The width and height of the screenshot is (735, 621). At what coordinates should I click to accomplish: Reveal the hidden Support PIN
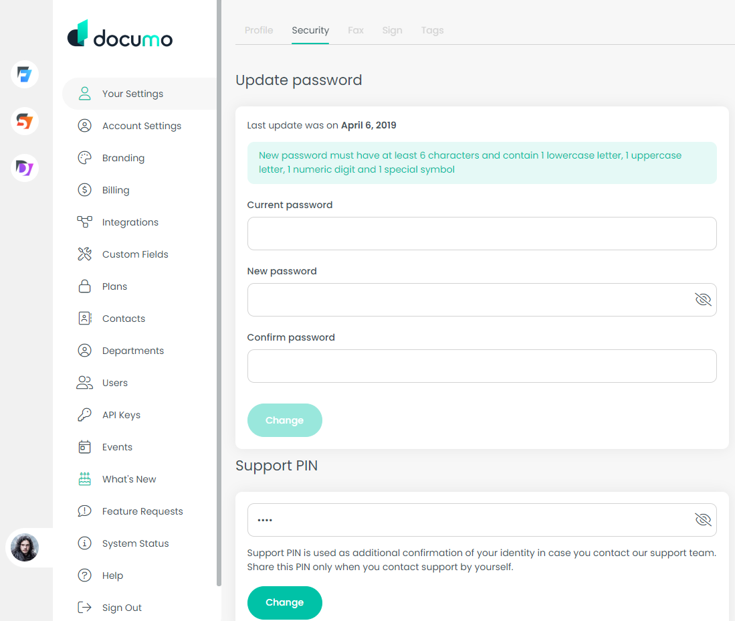702,520
